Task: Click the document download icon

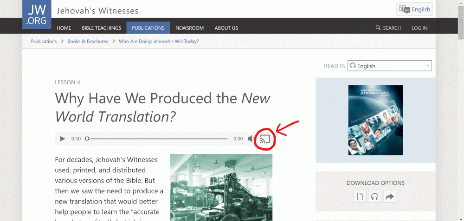Action: pyautogui.click(x=360, y=197)
